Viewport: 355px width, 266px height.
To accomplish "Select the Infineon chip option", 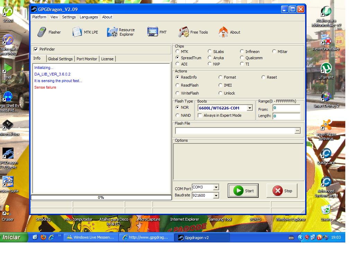I will [x=242, y=51].
